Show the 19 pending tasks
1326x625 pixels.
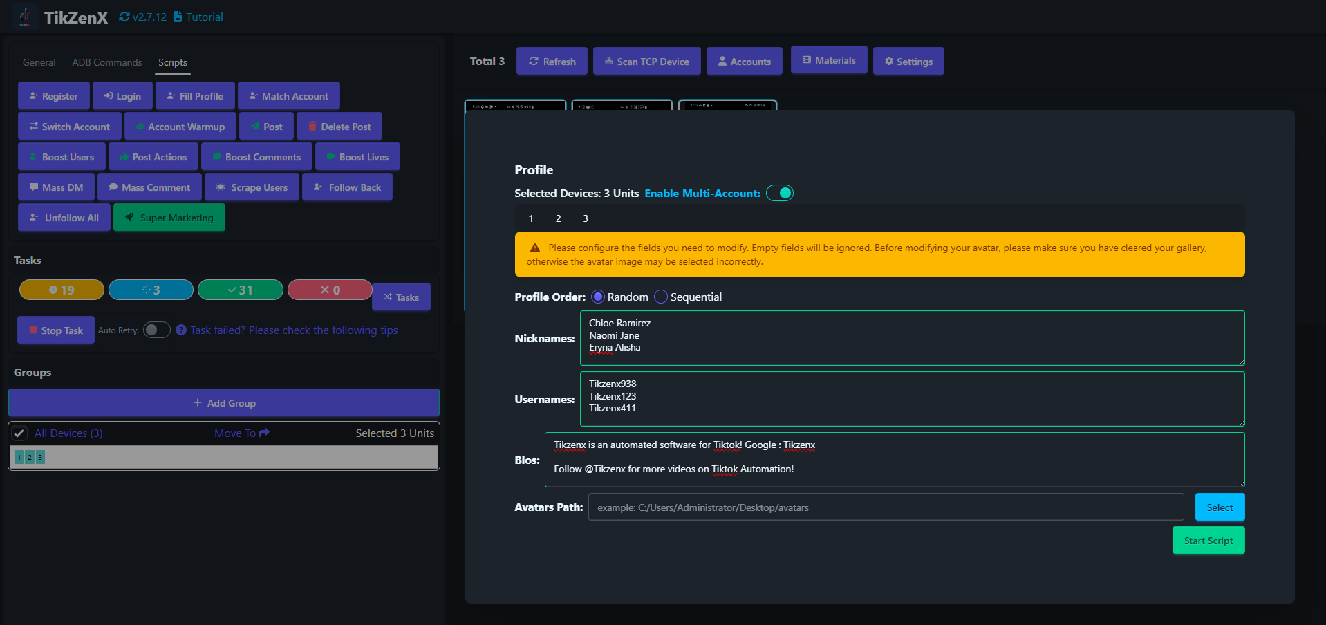click(x=62, y=290)
